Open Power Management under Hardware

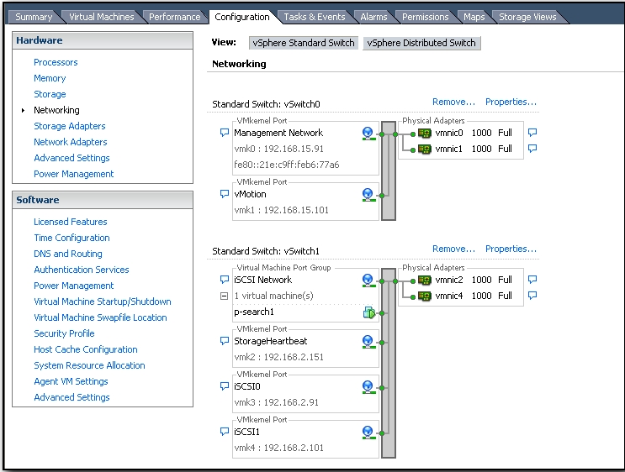click(74, 174)
